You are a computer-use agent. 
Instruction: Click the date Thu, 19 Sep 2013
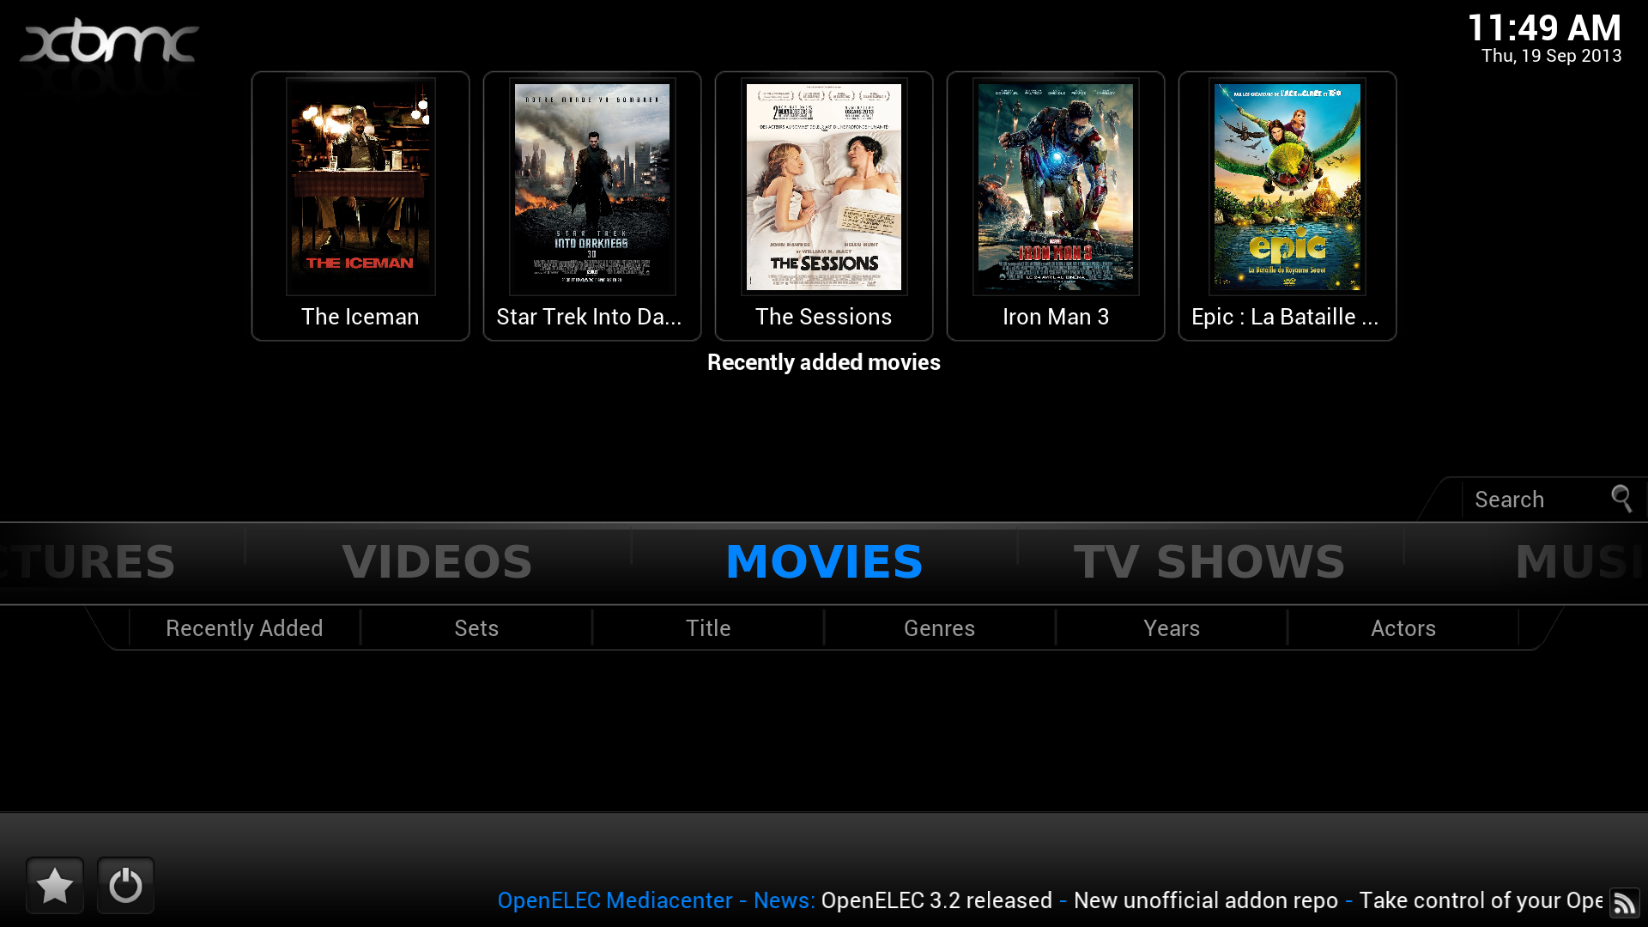[1551, 56]
